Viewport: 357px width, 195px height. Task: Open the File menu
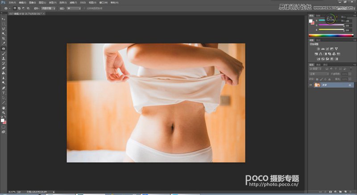pyautogui.click(x=12, y=3)
